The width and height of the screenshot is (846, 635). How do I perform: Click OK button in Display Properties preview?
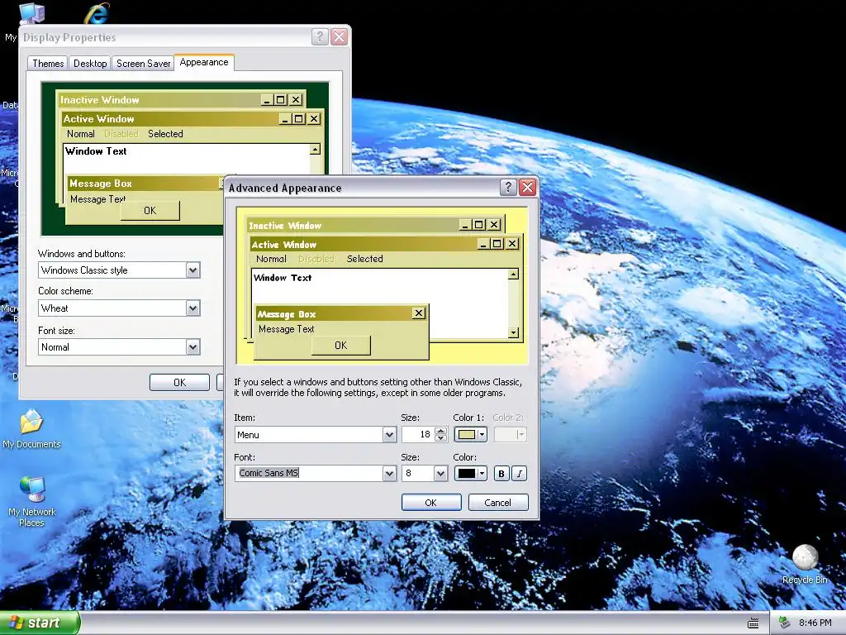click(150, 211)
